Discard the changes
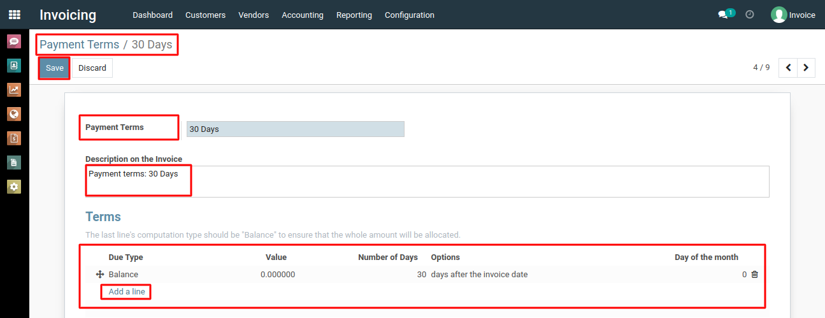825x318 pixels. click(92, 68)
